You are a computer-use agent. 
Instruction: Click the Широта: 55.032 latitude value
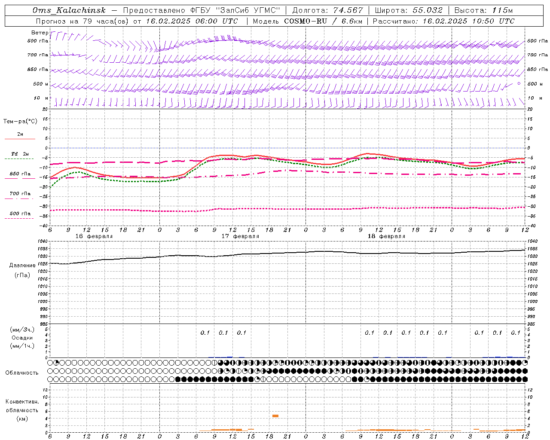(409, 10)
